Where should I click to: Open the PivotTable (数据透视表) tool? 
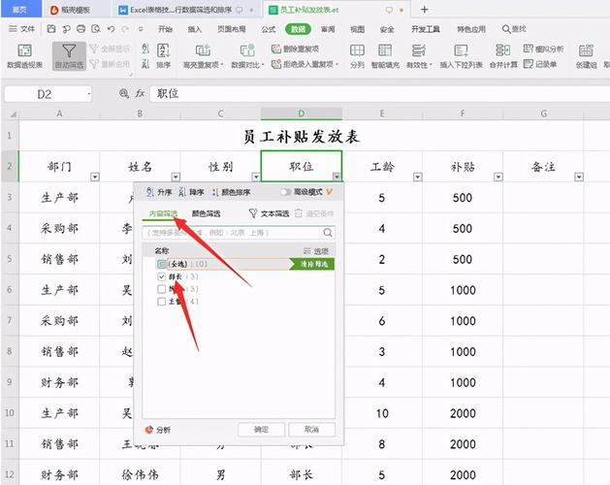coord(24,56)
